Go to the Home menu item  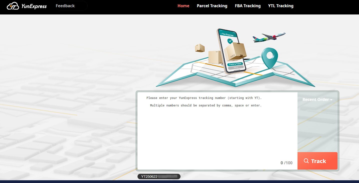pos(183,6)
